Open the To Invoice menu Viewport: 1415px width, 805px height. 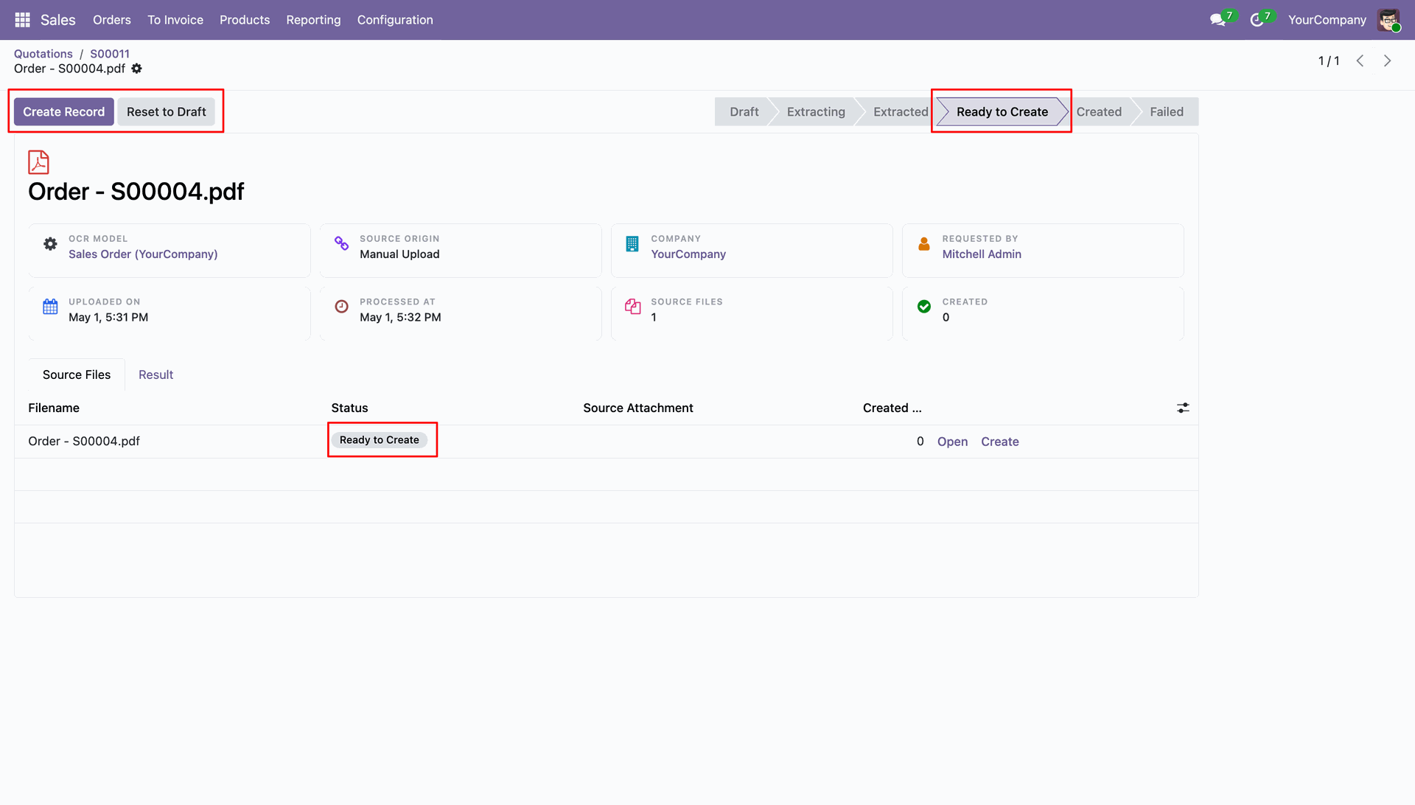point(175,20)
